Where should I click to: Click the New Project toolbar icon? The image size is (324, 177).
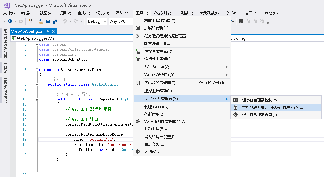tap(30, 21)
